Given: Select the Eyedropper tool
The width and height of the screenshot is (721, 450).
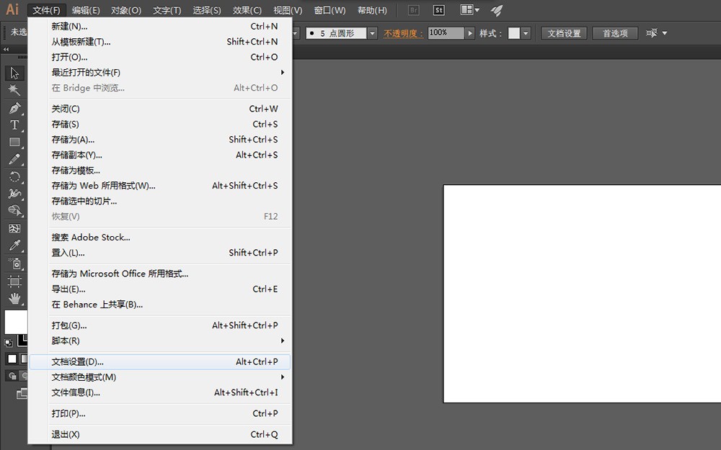Looking at the screenshot, I should 14,246.
